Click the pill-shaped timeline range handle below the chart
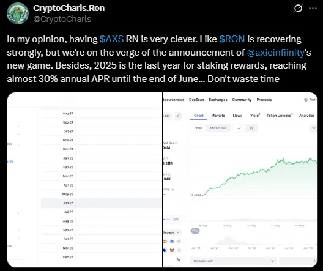The height and width of the screenshot is (271, 323). click(195, 231)
